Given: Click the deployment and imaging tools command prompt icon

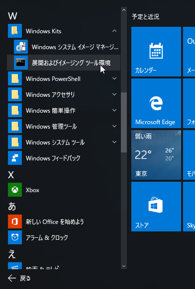Looking at the screenshot, I should coord(21,63).
